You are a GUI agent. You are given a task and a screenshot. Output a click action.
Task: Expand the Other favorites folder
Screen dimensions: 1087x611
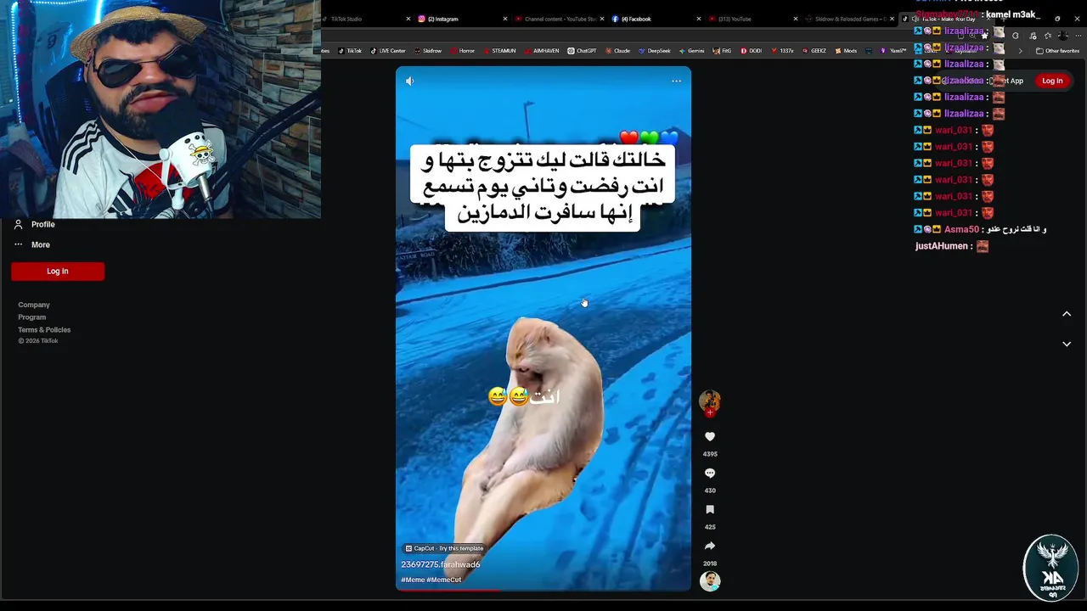click(x=1057, y=51)
